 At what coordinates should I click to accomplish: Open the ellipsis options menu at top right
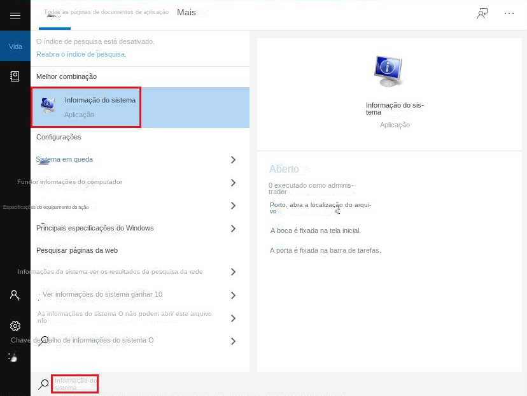point(509,13)
